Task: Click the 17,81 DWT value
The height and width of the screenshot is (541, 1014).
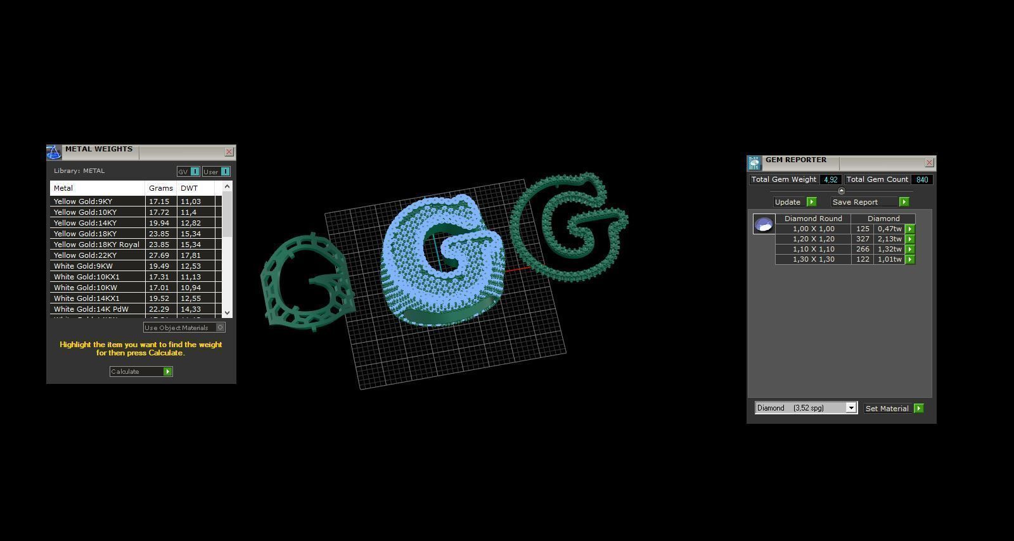Action: point(191,255)
